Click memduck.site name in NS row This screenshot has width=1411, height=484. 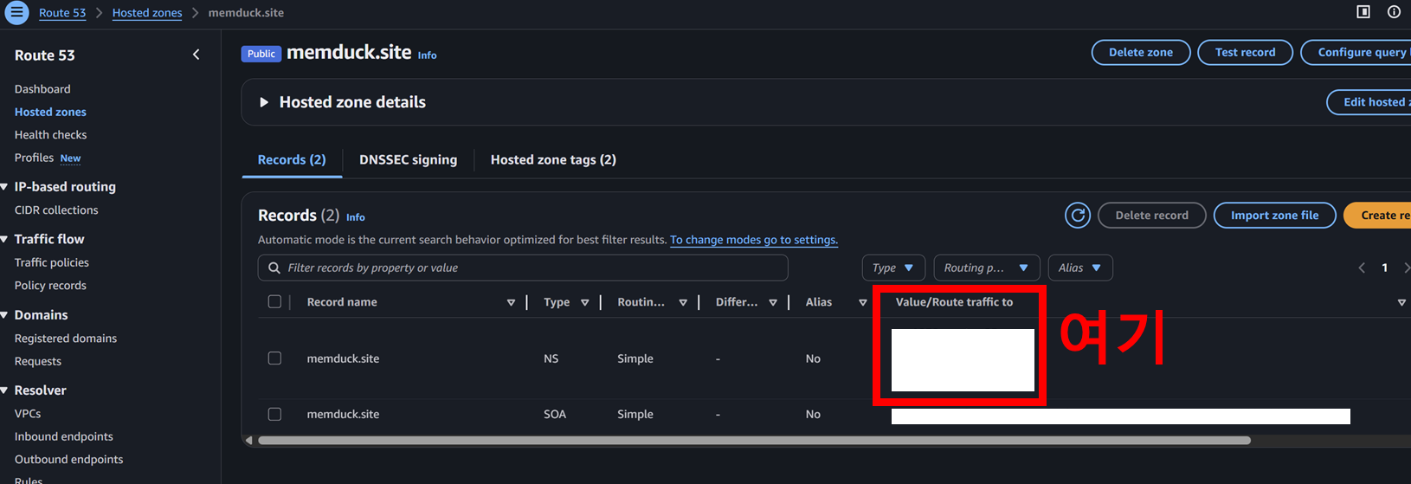point(343,358)
